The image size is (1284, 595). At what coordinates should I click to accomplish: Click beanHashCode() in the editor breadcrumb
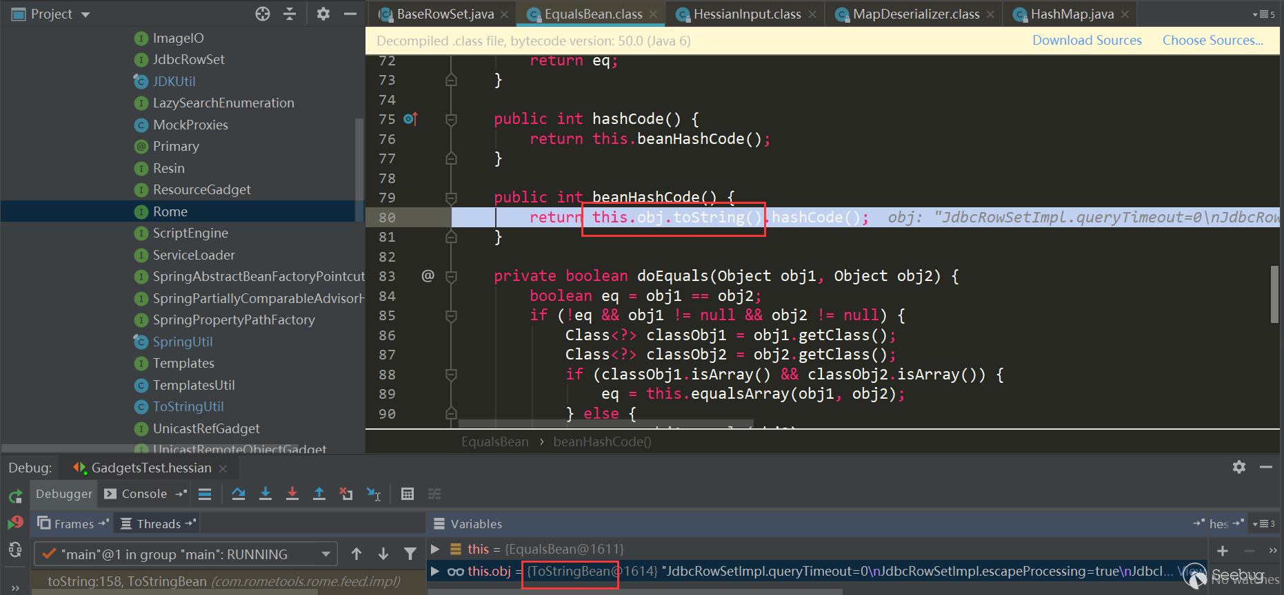click(x=602, y=441)
